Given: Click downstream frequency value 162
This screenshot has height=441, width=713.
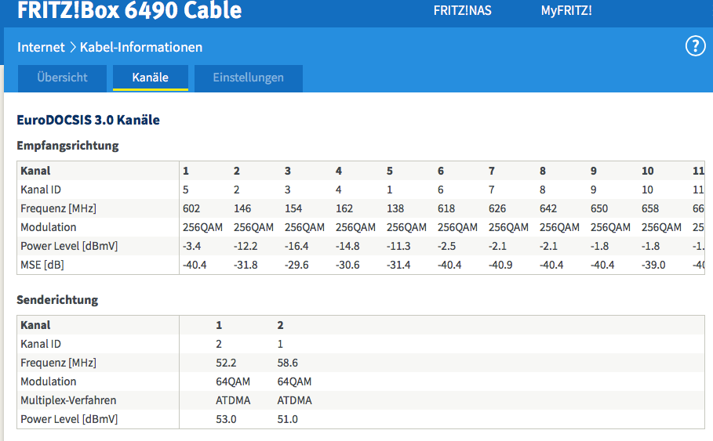Looking at the screenshot, I should 344,208.
